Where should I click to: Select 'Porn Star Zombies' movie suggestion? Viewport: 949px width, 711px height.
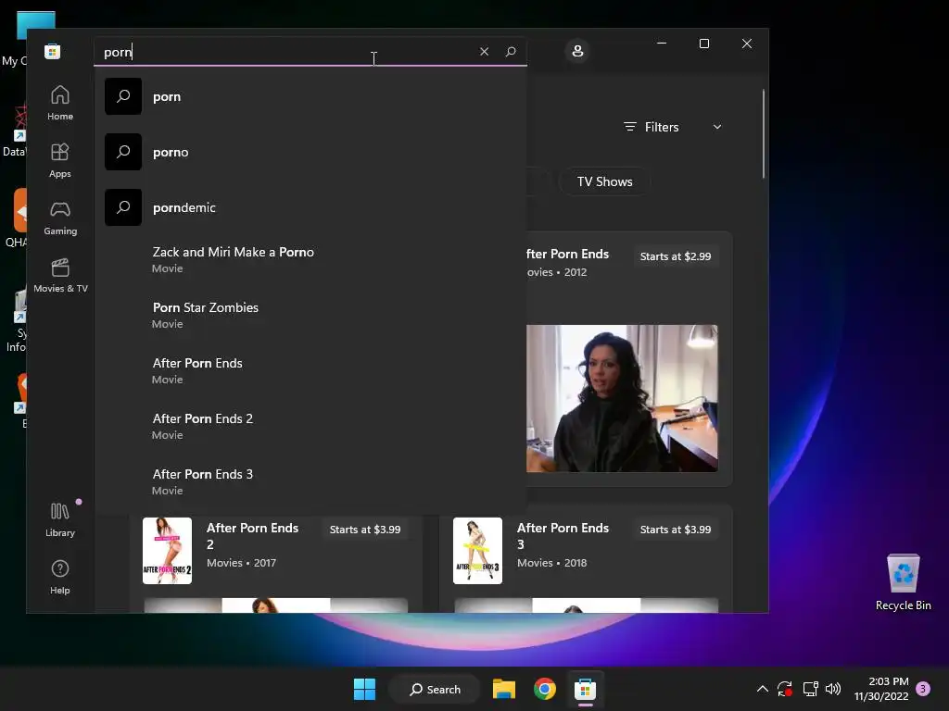310,315
